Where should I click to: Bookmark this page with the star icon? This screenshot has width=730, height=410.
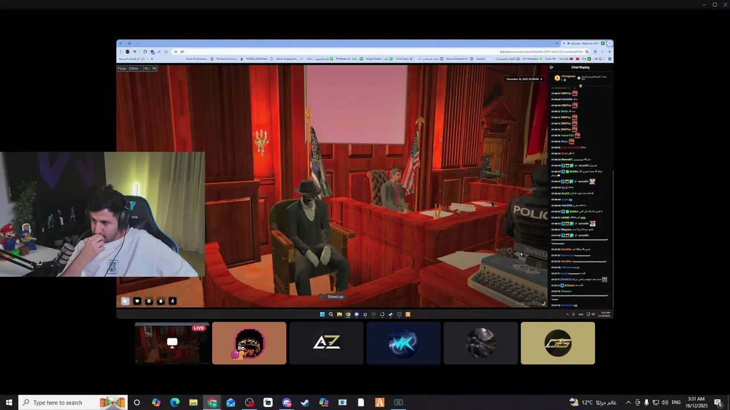(x=176, y=51)
